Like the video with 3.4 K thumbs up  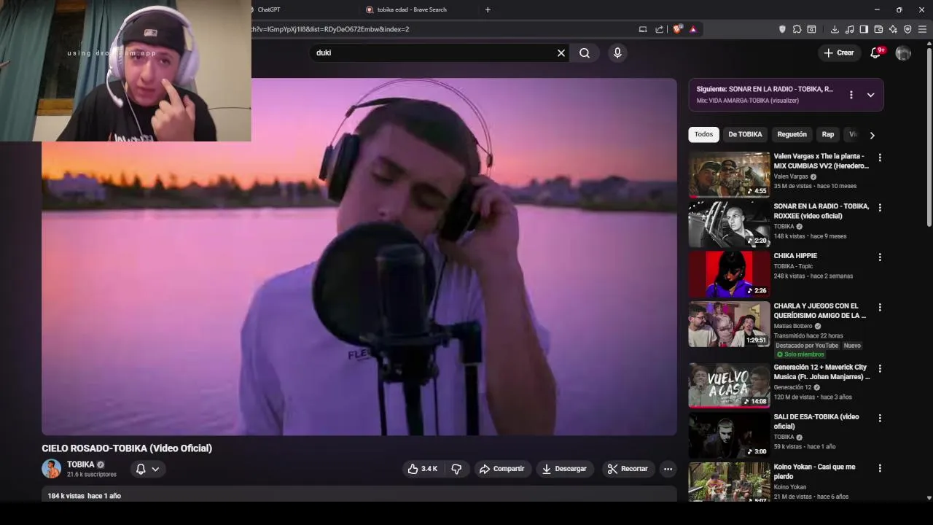422,469
